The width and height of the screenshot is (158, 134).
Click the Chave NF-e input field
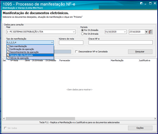tap(120, 42)
